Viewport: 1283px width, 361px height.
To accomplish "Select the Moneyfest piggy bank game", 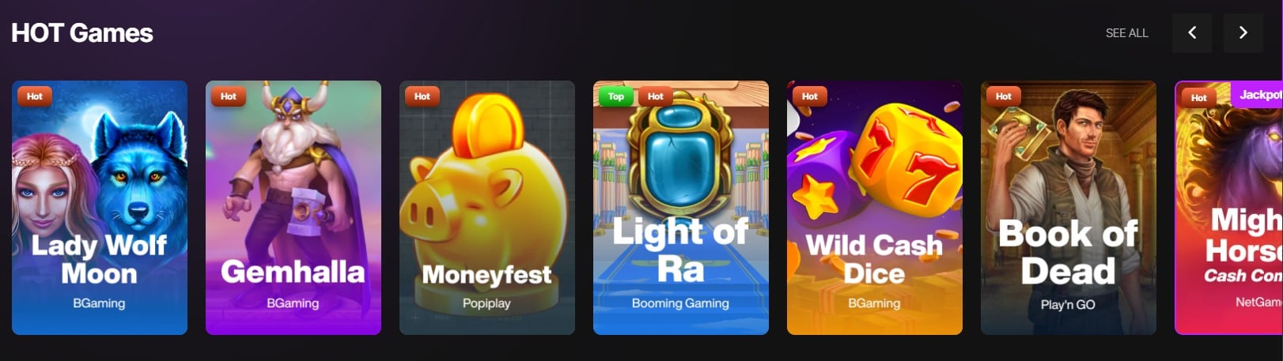I will 487,208.
